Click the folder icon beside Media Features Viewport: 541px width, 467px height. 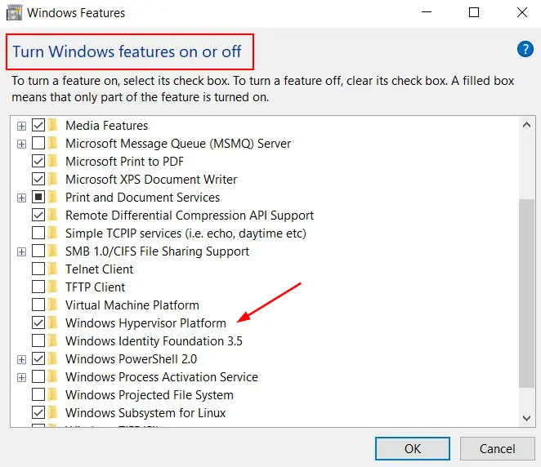click(54, 126)
